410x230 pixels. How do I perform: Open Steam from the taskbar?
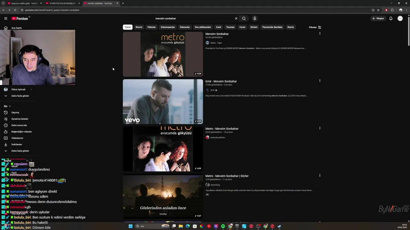tap(279, 226)
